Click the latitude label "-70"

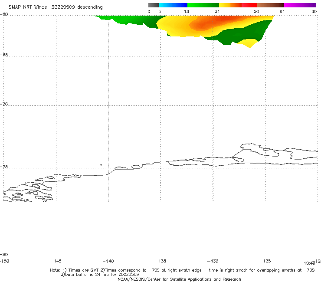click(4, 104)
